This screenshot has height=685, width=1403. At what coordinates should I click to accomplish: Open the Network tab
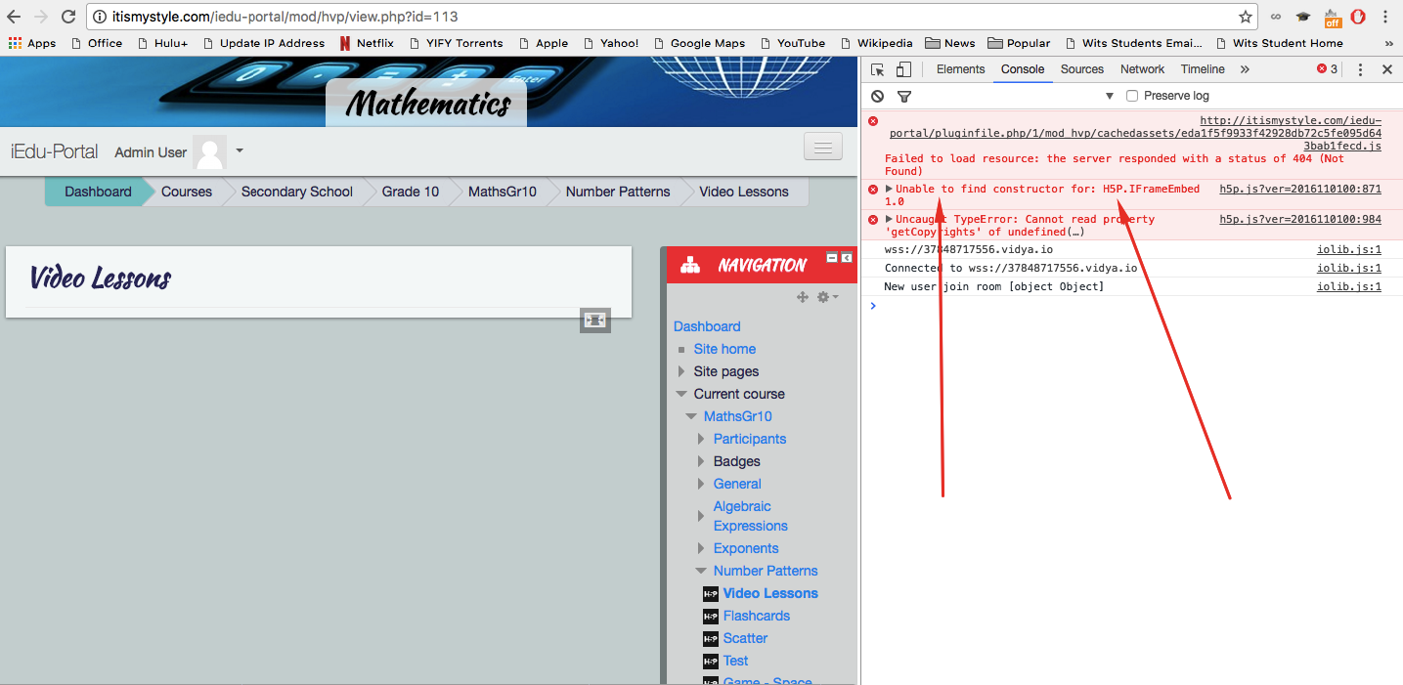pos(1142,69)
